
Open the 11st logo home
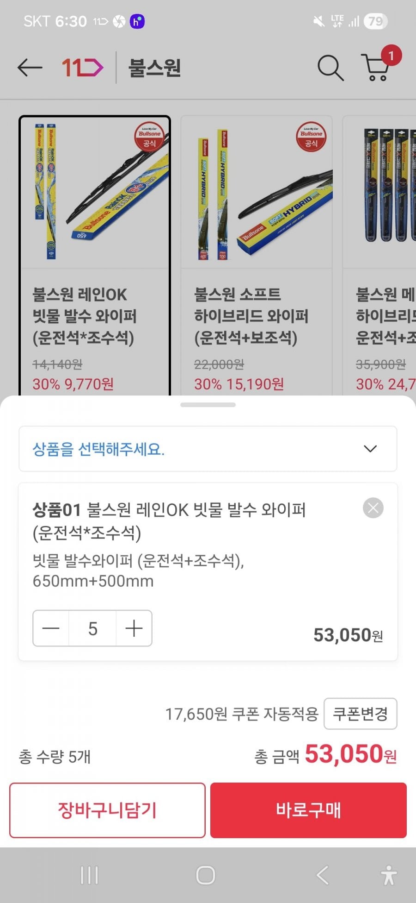click(x=82, y=68)
